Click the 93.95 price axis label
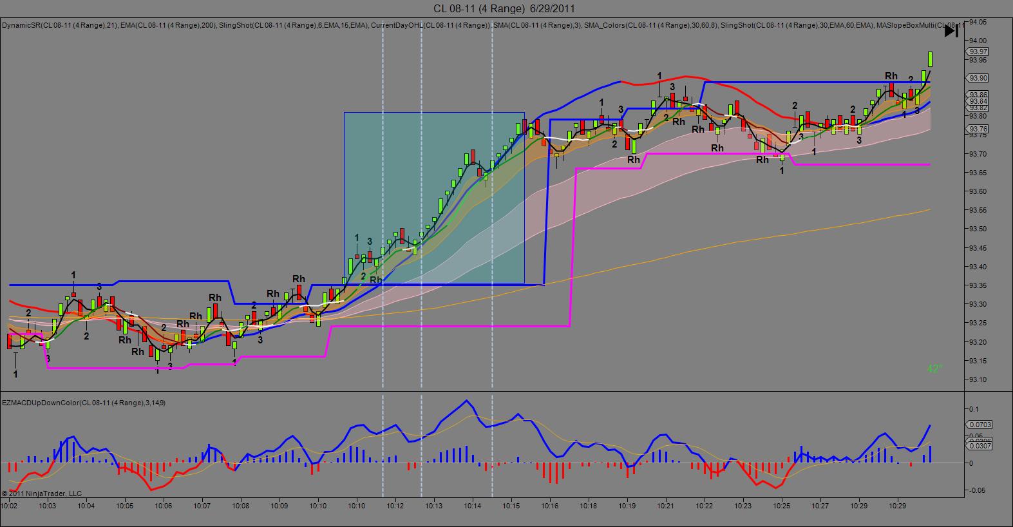1013x527 pixels. 978,60
